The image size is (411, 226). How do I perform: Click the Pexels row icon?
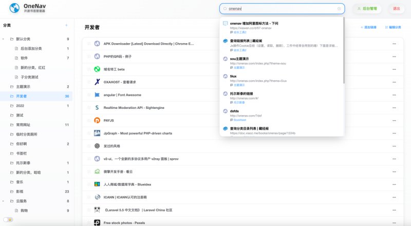tap(97, 222)
